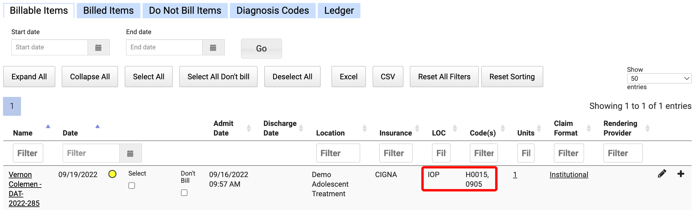Image resolution: width=695 pixels, height=210 pixels.
Task: Check the Select checkbox for Vernon Colemen
Action: click(x=132, y=186)
